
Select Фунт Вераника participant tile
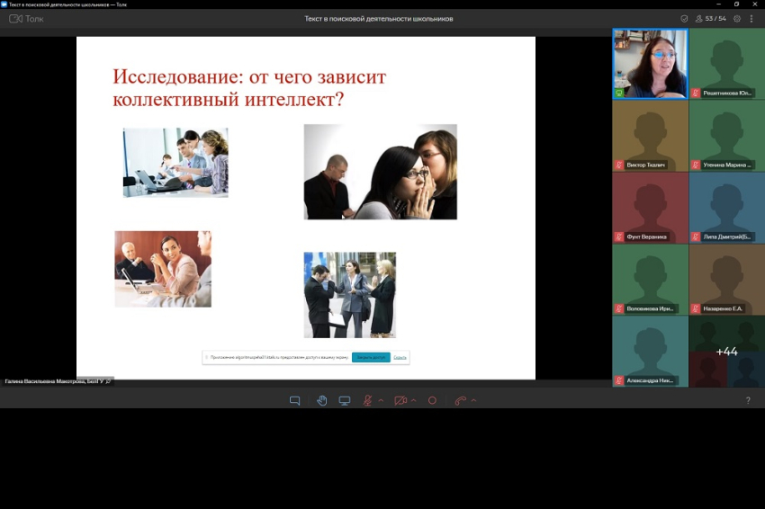point(651,208)
